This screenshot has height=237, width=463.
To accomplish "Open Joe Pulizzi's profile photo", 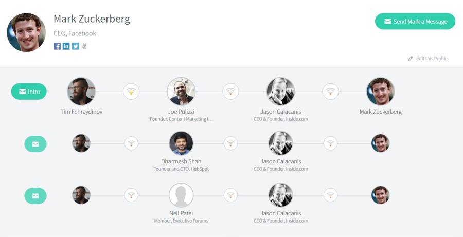I will pos(181,92).
